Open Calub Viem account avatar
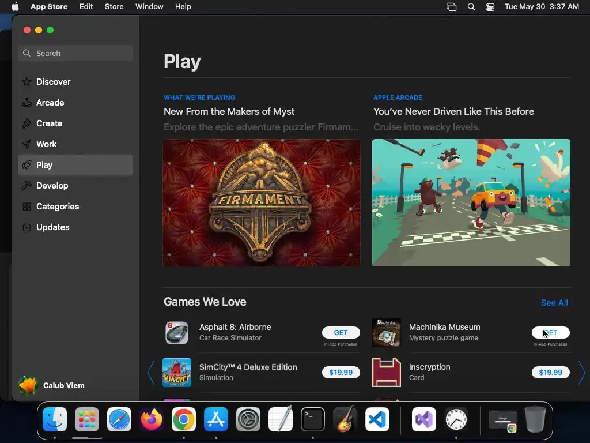The width and height of the screenshot is (590, 443). [x=28, y=385]
